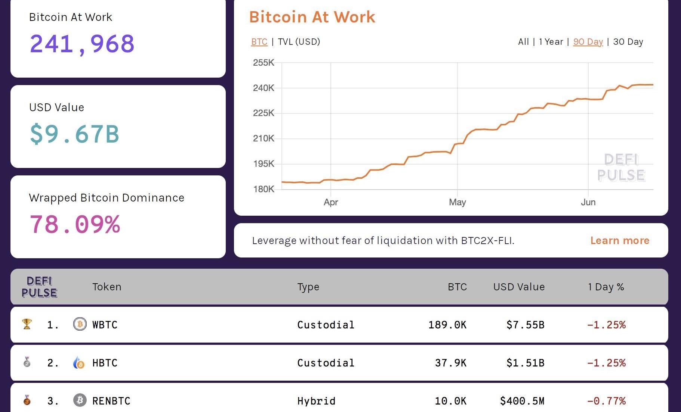The image size is (681, 412).
Task: Sort table by Type column header
Action: click(x=308, y=287)
